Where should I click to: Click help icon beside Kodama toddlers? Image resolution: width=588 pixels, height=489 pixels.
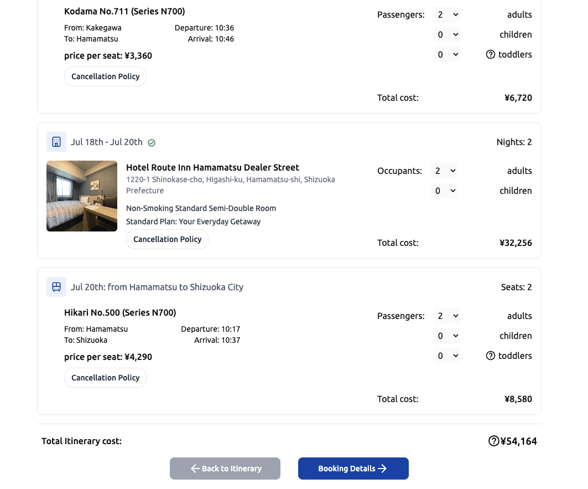[x=490, y=54]
